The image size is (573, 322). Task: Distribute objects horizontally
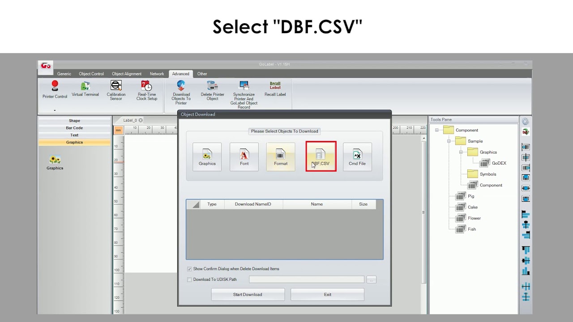[x=526, y=287]
